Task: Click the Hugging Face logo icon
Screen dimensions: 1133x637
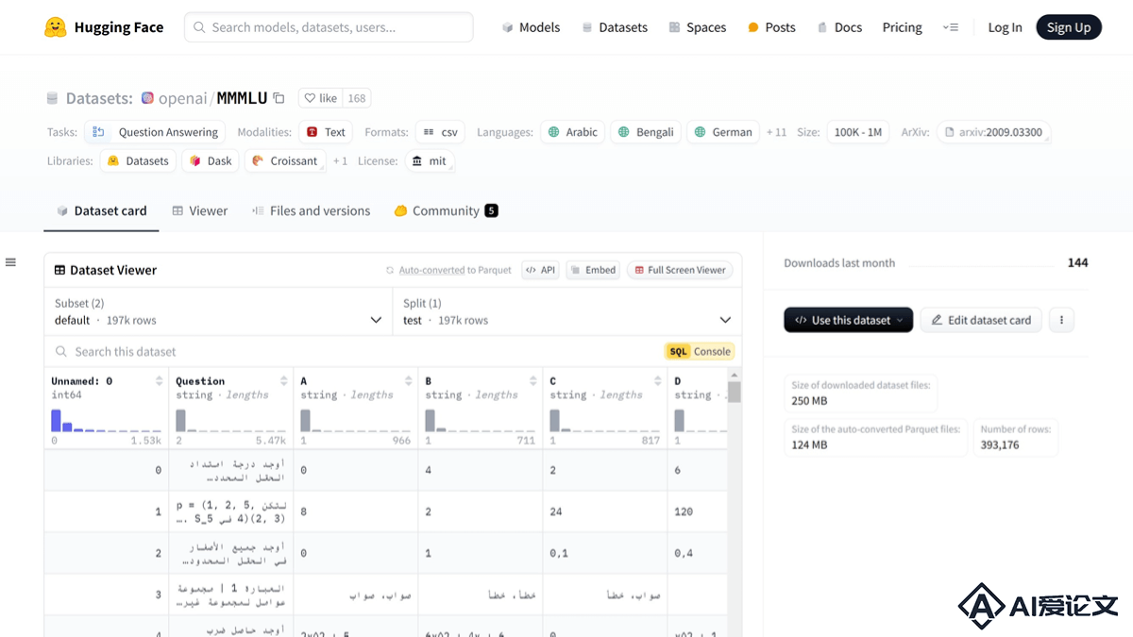Action: tap(55, 27)
